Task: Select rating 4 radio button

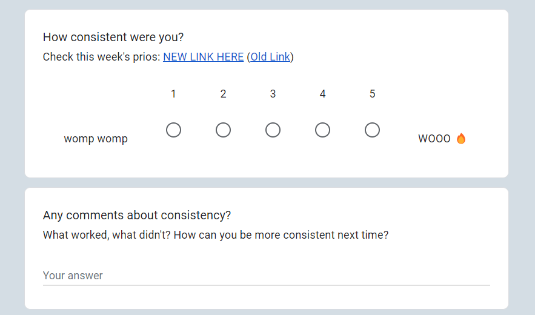Action: [322, 130]
